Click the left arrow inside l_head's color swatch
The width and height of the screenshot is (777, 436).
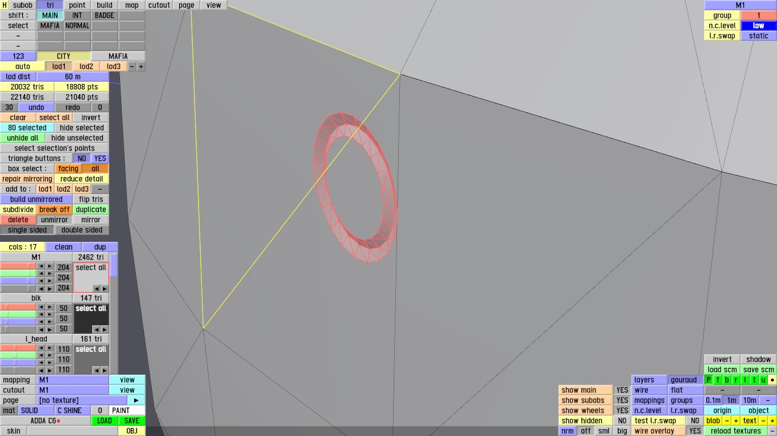tap(96, 370)
